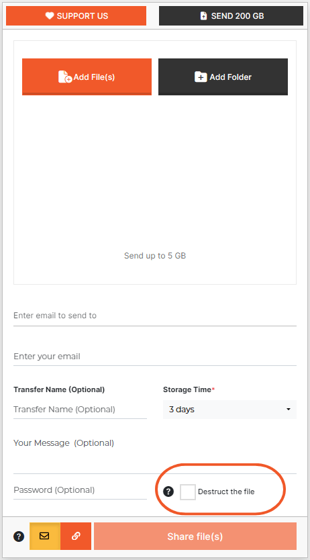Image resolution: width=310 pixels, height=560 pixels.
Task: Select the orange link share option
Action: pyautogui.click(x=76, y=536)
